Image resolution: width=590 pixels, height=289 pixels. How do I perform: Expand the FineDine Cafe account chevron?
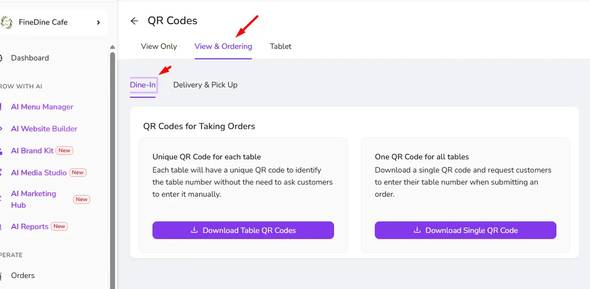click(x=98, y=22)
